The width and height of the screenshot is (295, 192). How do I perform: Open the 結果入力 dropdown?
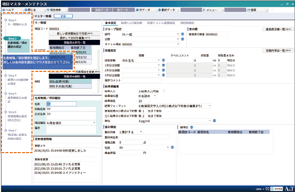click(x=152, y=91)
